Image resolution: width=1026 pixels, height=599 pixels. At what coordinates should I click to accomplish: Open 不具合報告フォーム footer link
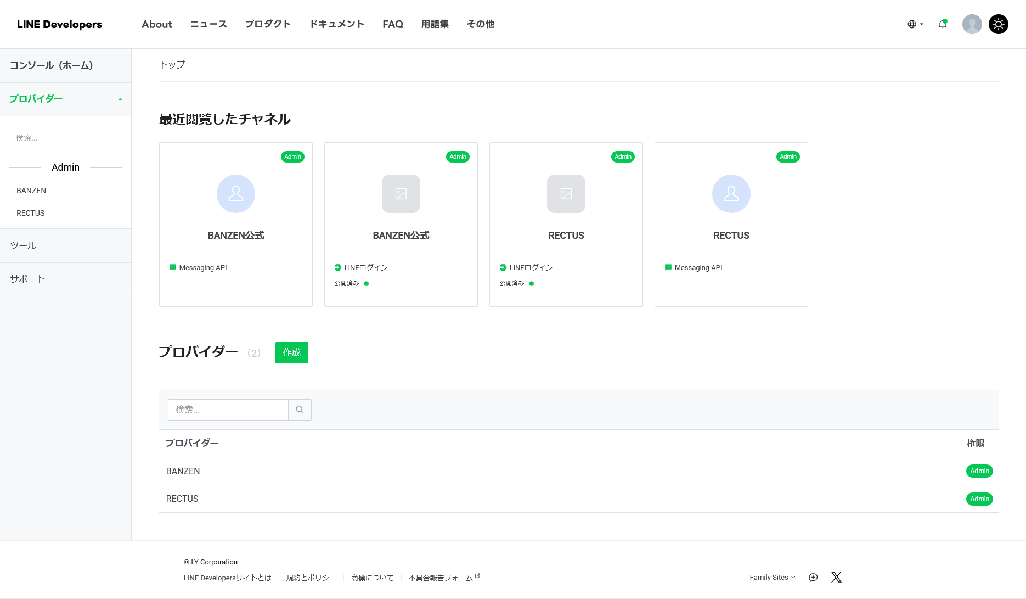[444, 578]
